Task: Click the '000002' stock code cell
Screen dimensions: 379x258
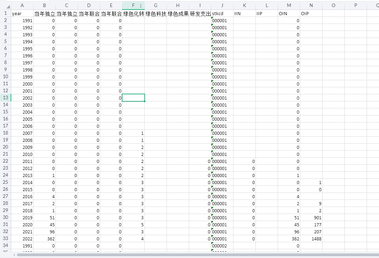Action: point(222,246)
